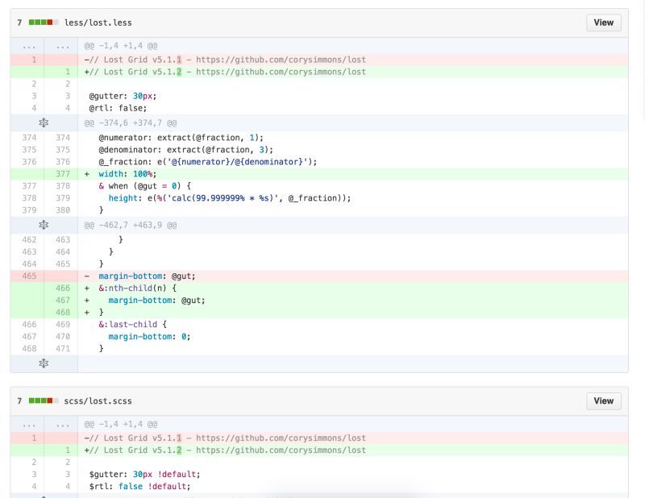
Task: Click the removed line "margin-bottom: @gut;"
Action: 145,276
